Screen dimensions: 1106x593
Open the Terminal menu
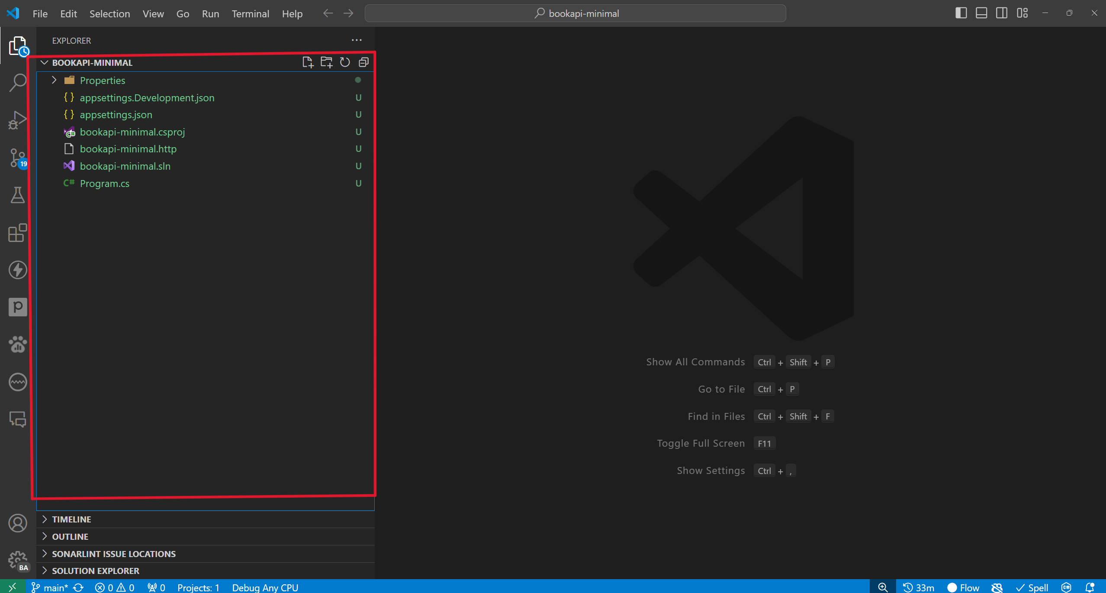coord(250,13)
